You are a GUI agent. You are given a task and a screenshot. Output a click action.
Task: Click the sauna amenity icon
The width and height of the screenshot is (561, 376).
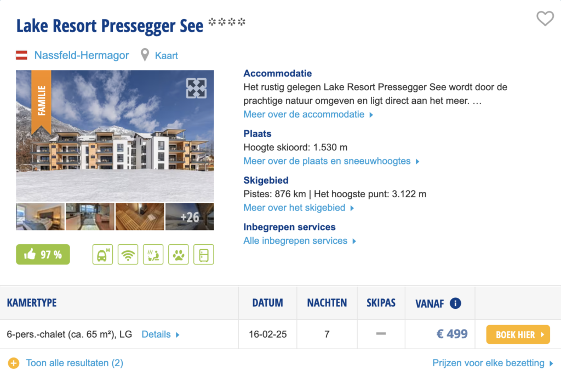153,254
